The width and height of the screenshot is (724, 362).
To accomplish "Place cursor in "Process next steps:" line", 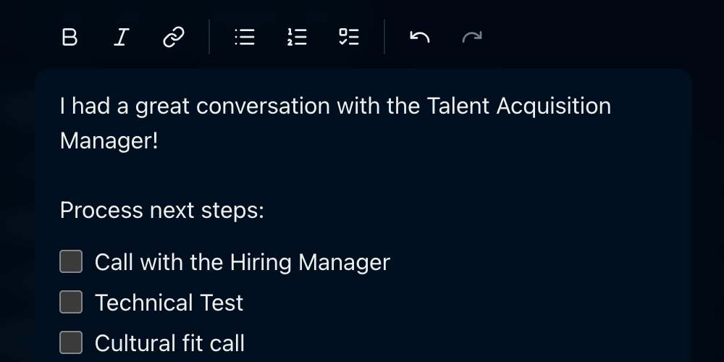I will click(x=161, y=211).
